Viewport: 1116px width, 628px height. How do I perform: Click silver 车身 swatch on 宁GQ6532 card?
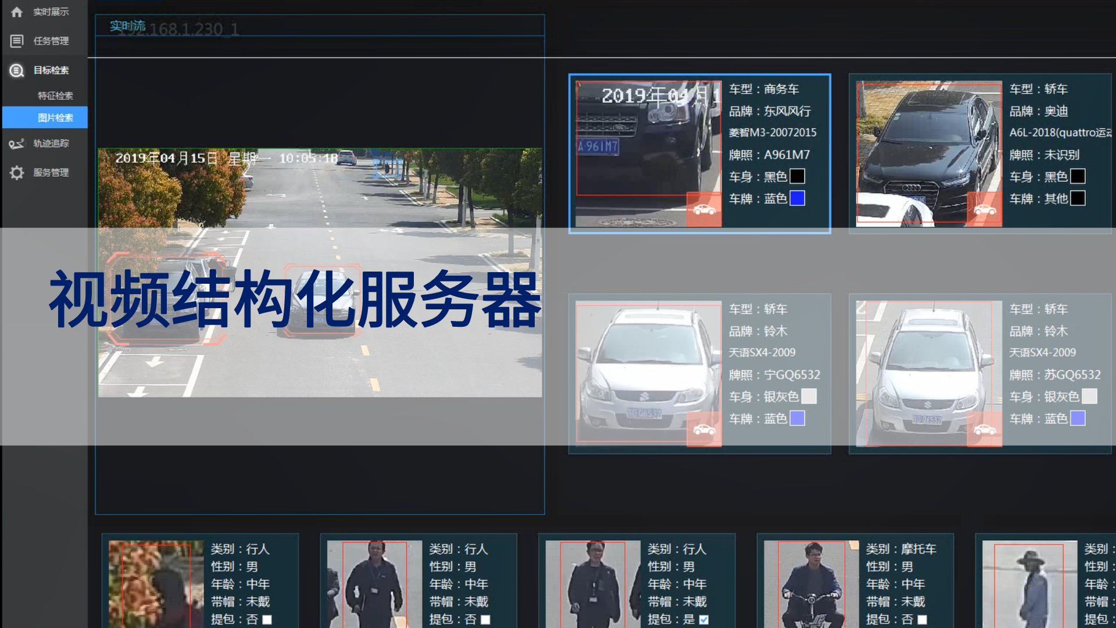[x=809, y=397]
